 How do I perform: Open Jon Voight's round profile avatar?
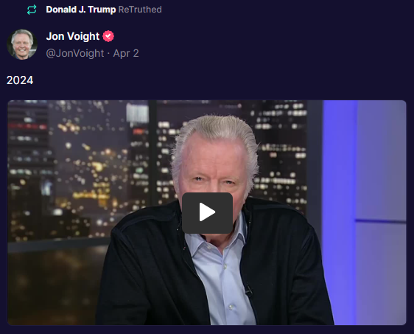tap(22, 44)
